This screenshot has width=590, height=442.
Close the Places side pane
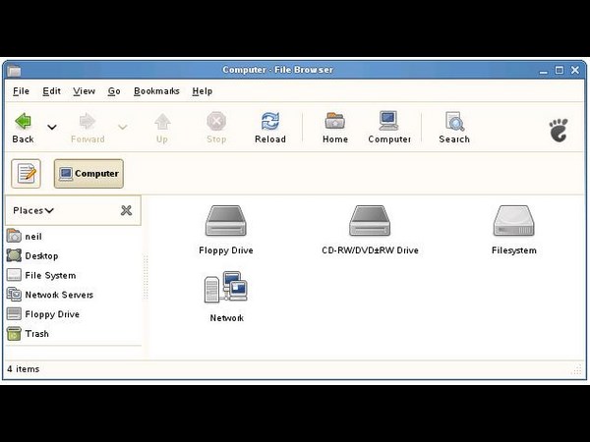click(126, 210)
